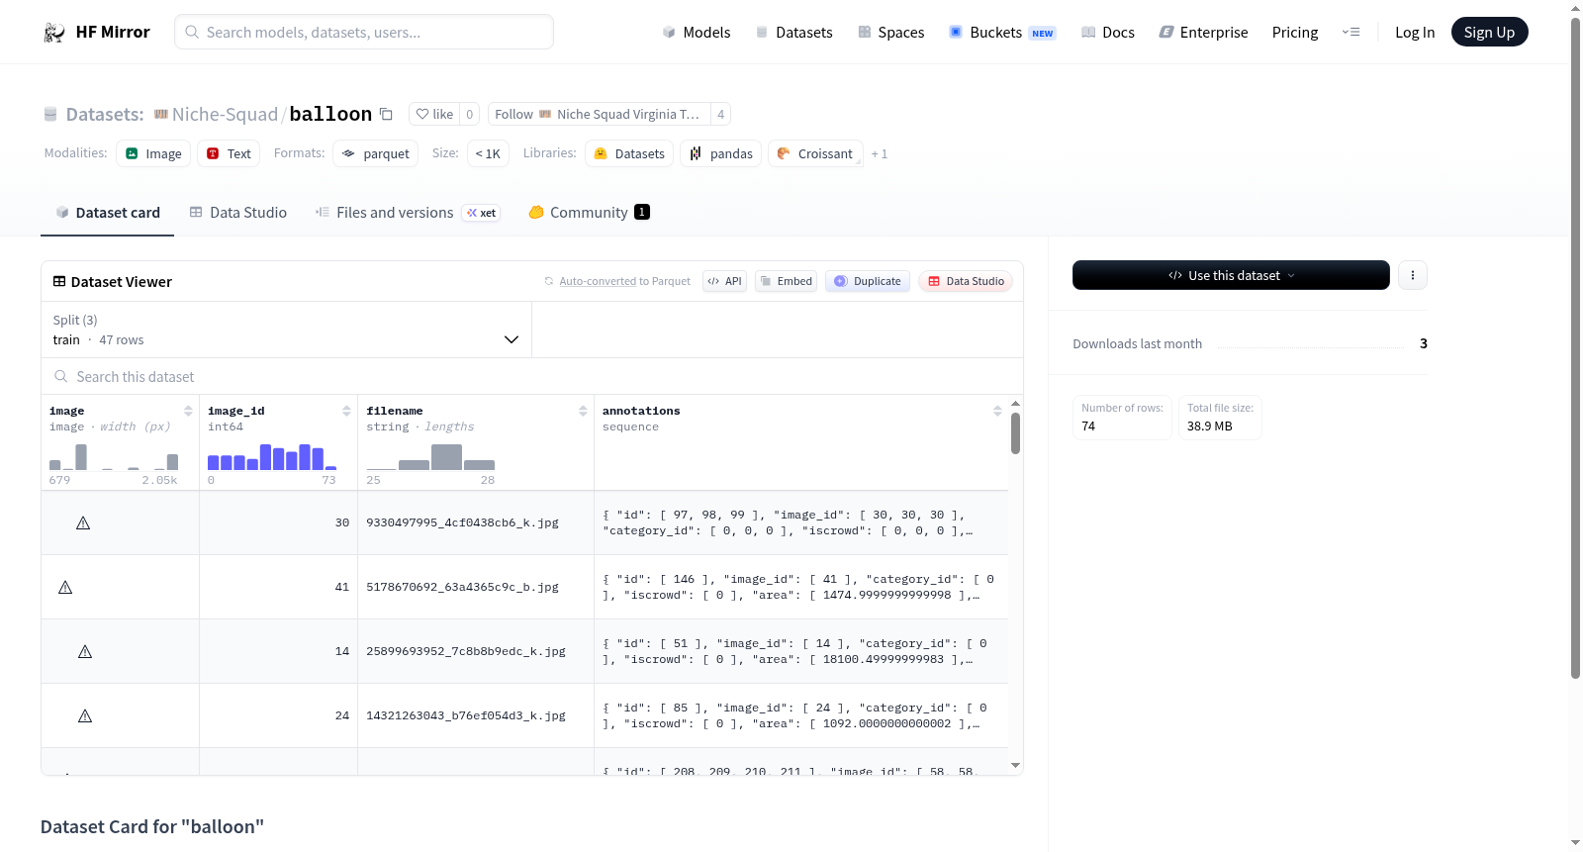Image resolution: width=1583 pixels, height=852 pixels.
Task: Filter by Image modality tag
Action: [x=153, y=153]
